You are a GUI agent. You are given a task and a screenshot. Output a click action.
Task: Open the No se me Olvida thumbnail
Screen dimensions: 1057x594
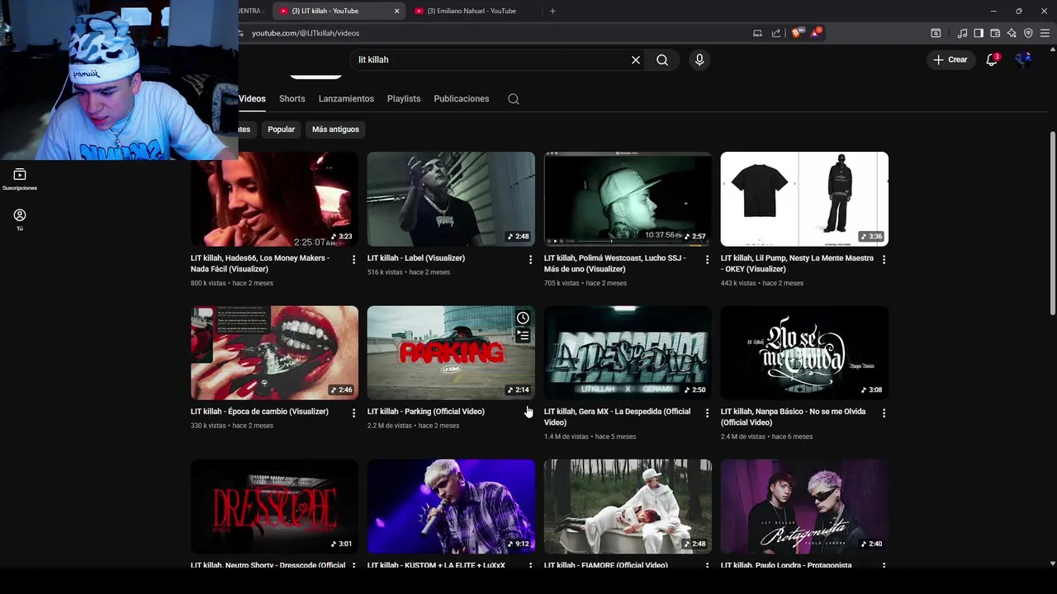coord(804,352)
